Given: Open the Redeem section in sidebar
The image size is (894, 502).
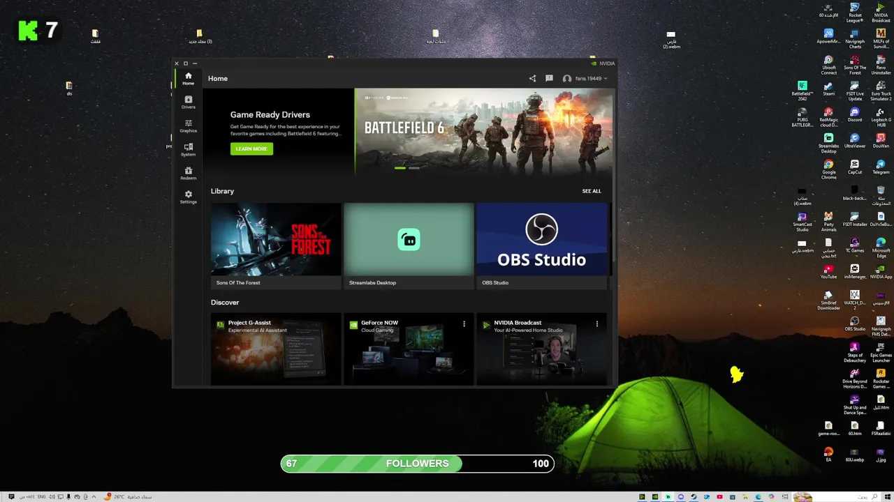Looking at the screenshot, I should [x=188, y=174].
